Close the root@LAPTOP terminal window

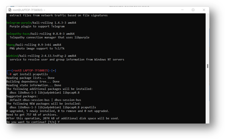pyautogui.click(x=204, y=10)
